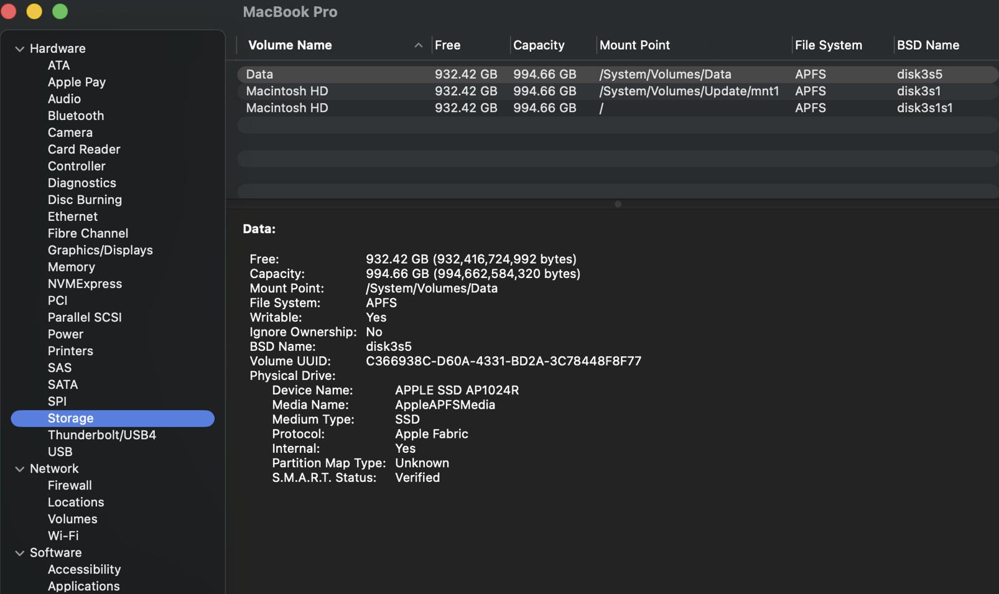Viewport: 999px width, 594px height.
Task: Select Memory in the sidebar
Action: (x=72, y=267)
